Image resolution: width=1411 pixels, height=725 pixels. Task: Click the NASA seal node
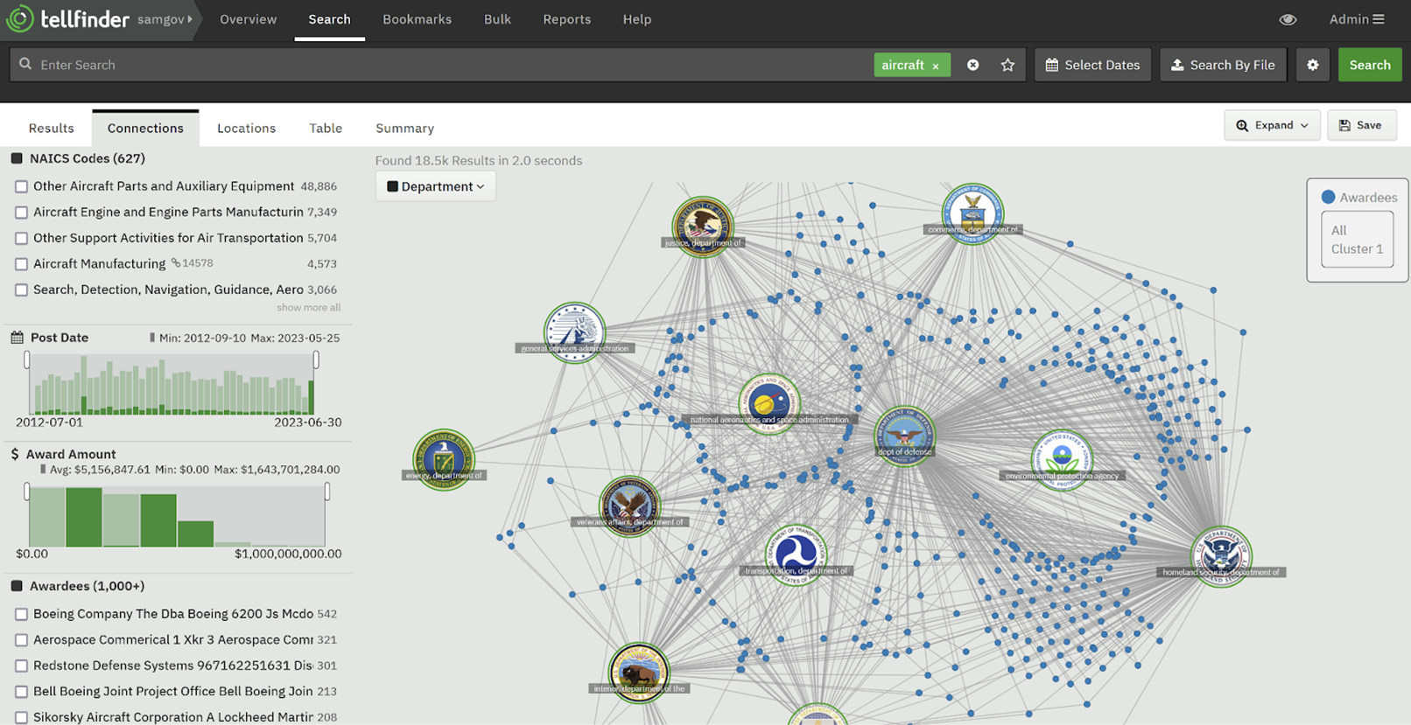pyautogui.click(x=769, y=404)
